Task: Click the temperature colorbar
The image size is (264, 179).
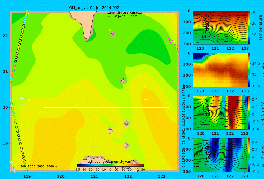Action: [249, 28]
